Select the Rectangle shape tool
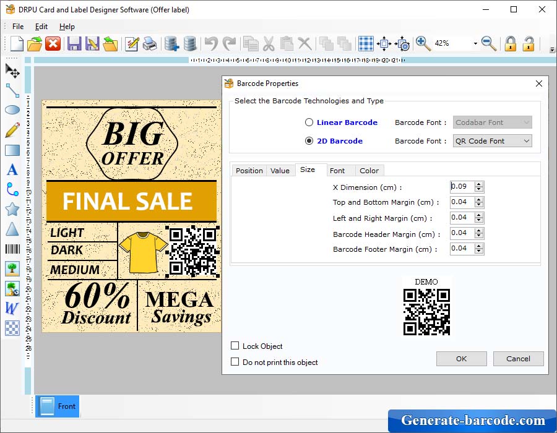 pos(12,150)
